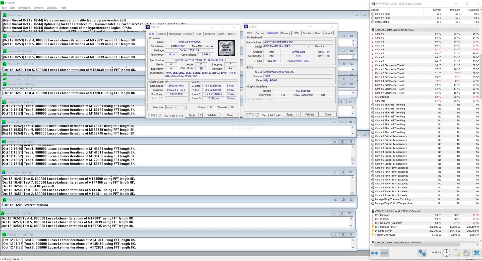Switch to Memory tab in CPU-Z Mainboard window
The width and height of the screenshot is (482, 261).
click(286, 33)
